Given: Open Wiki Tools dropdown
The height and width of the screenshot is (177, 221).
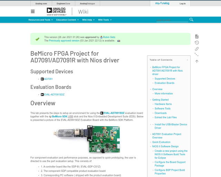Looking at the screenshot, I should pyautogui.click(x=105, y=20).
